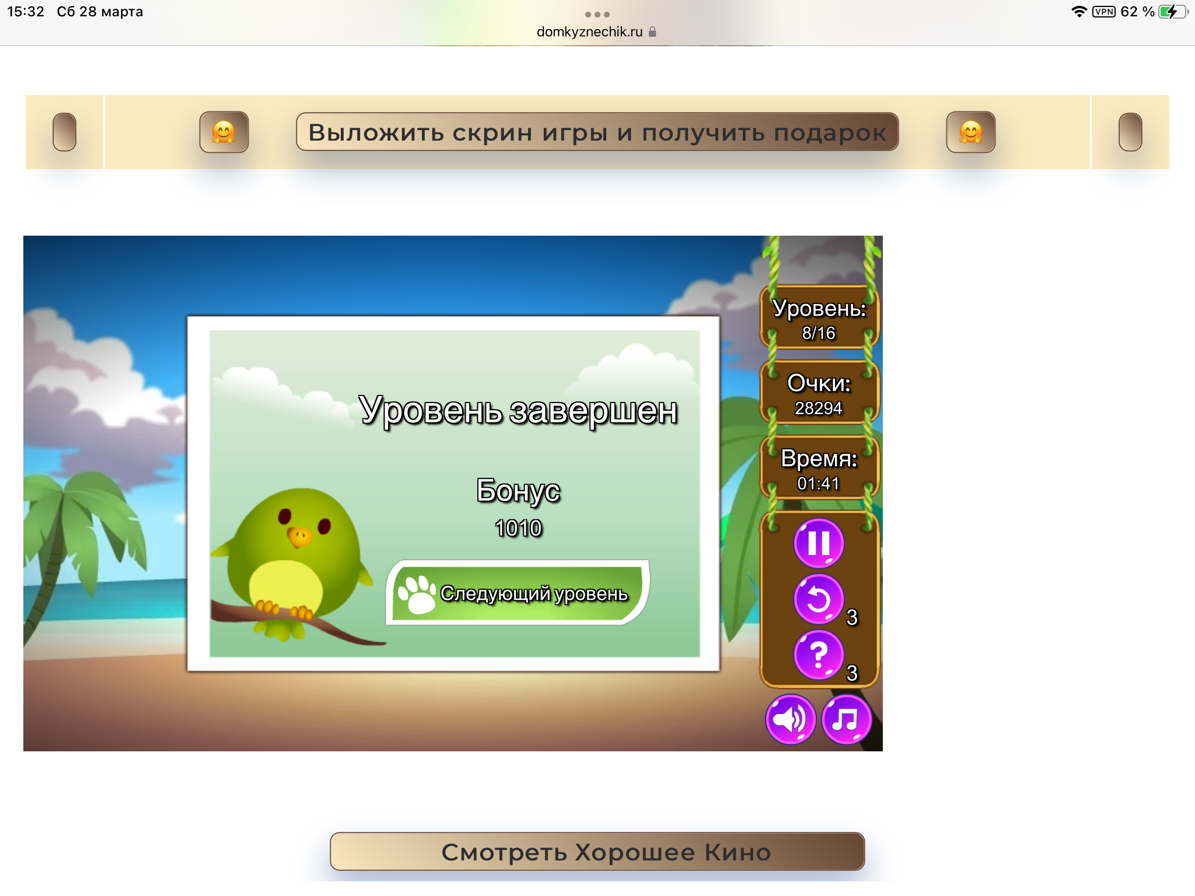Viewport: 1195px width, 896px height.
Task: Click the white paw print icon
Action: click(417, 594)
